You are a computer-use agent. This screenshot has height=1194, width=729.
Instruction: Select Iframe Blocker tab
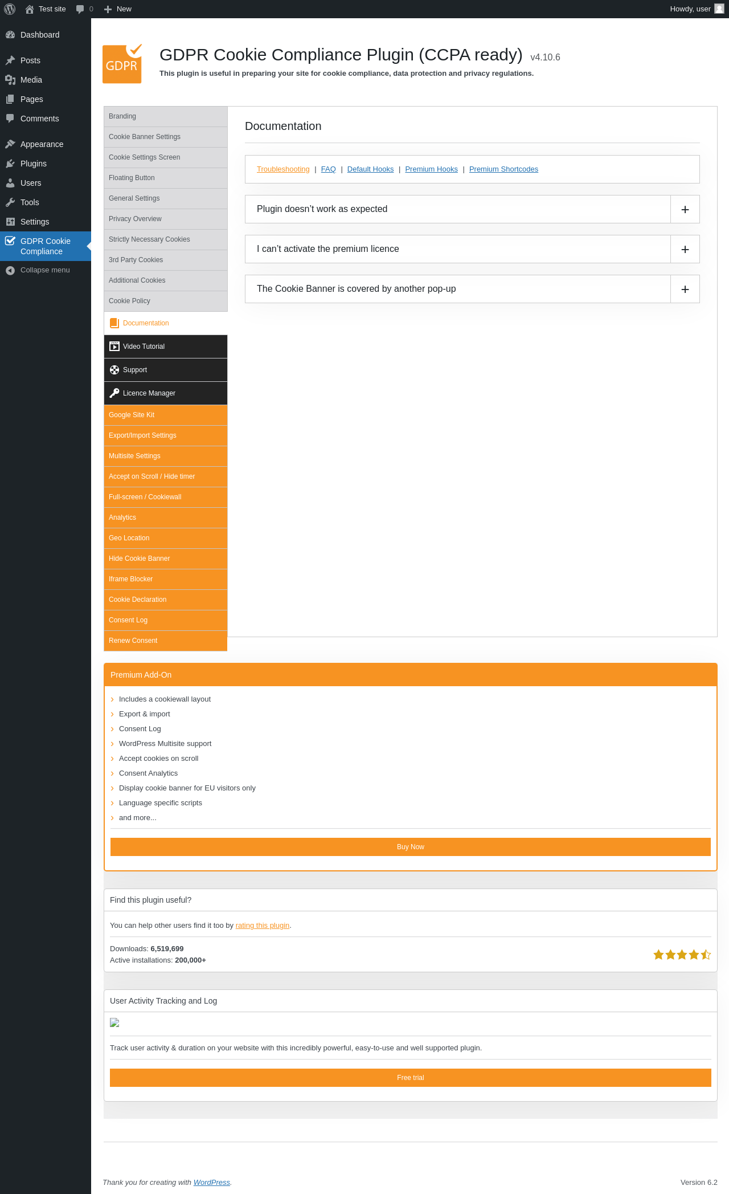click(x=166, y=579)
